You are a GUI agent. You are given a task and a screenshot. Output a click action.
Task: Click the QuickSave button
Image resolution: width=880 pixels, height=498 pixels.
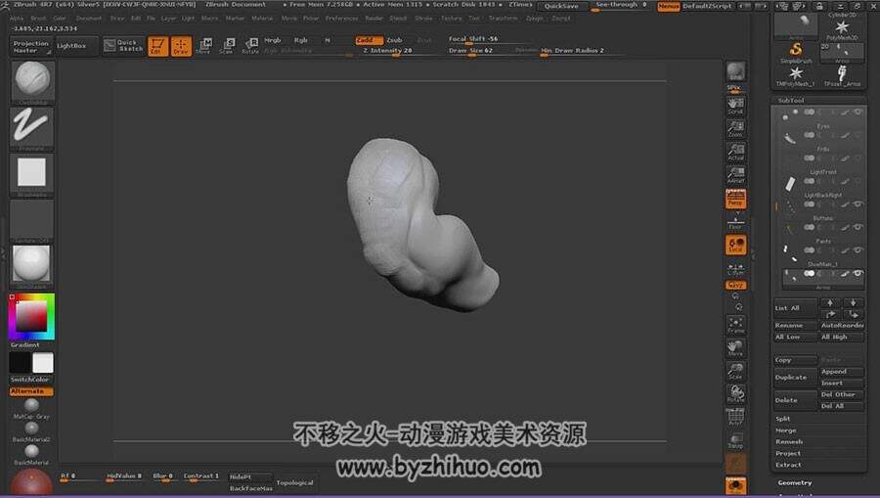pyautogui.click(x=561, y=6)
